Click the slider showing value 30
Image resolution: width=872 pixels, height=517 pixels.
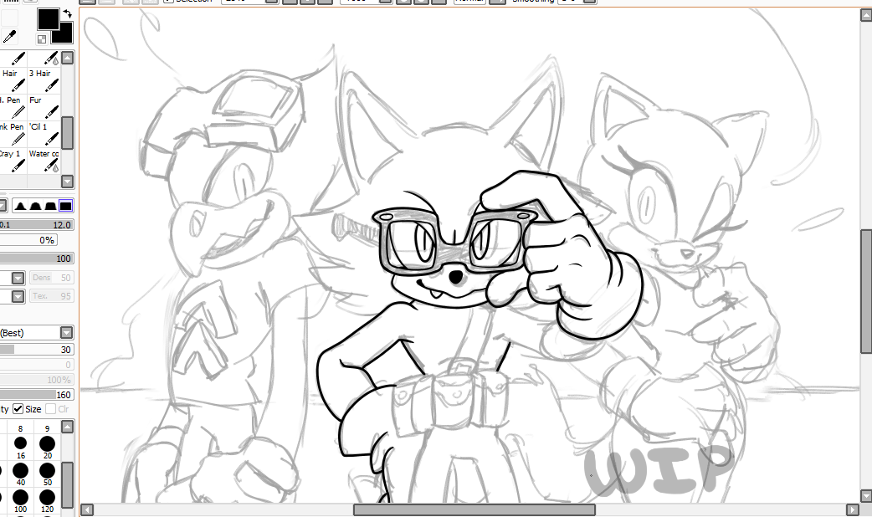pos(36,350)
